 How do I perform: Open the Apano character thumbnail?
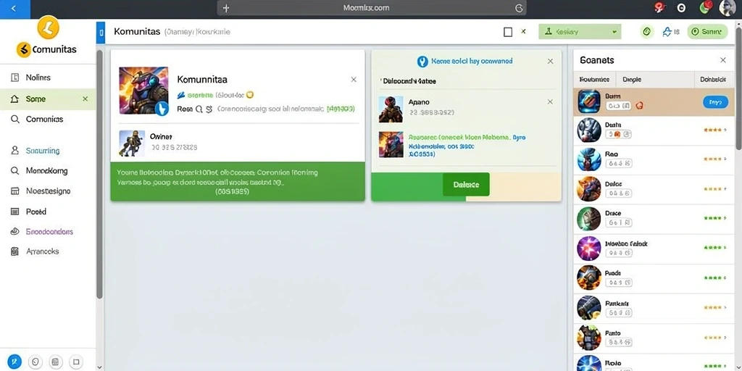[x=391, y=109]
